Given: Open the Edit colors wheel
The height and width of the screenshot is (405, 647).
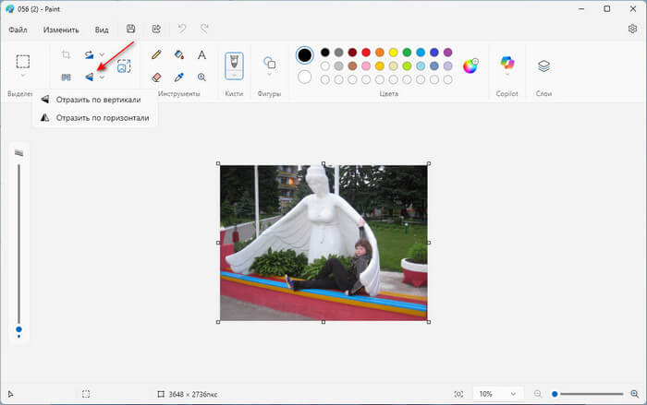Looking at the screenshot, I should [470, 66].
